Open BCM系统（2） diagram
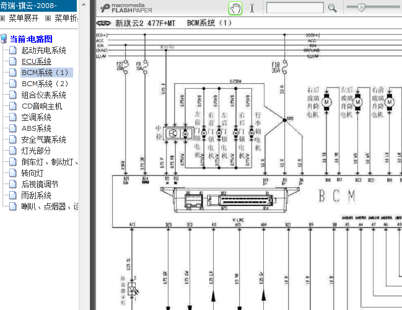 point(45,84)
